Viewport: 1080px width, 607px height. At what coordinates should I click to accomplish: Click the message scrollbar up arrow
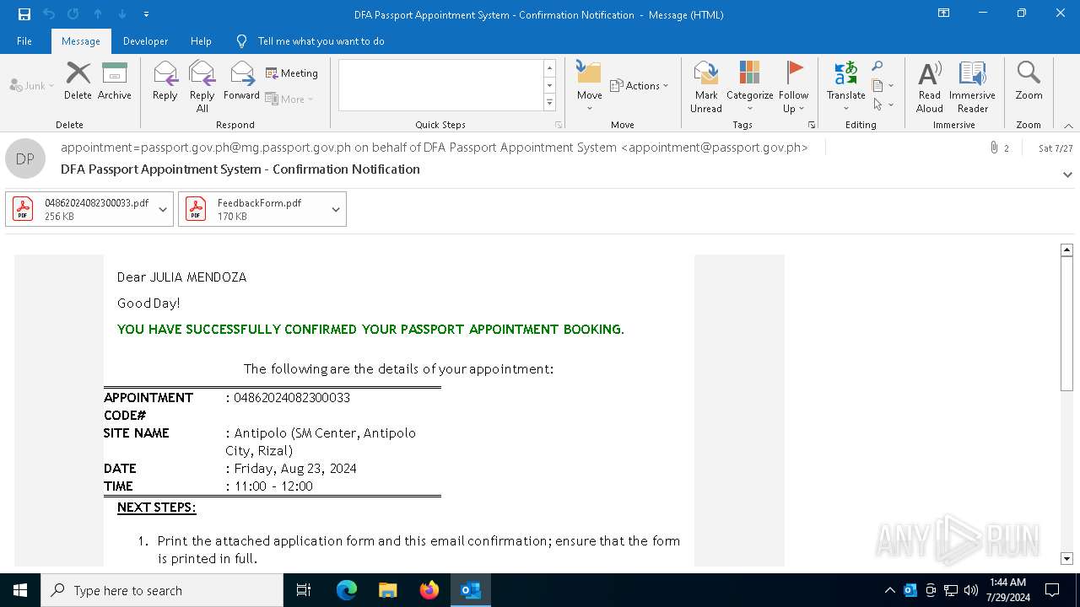[1066, 250]
